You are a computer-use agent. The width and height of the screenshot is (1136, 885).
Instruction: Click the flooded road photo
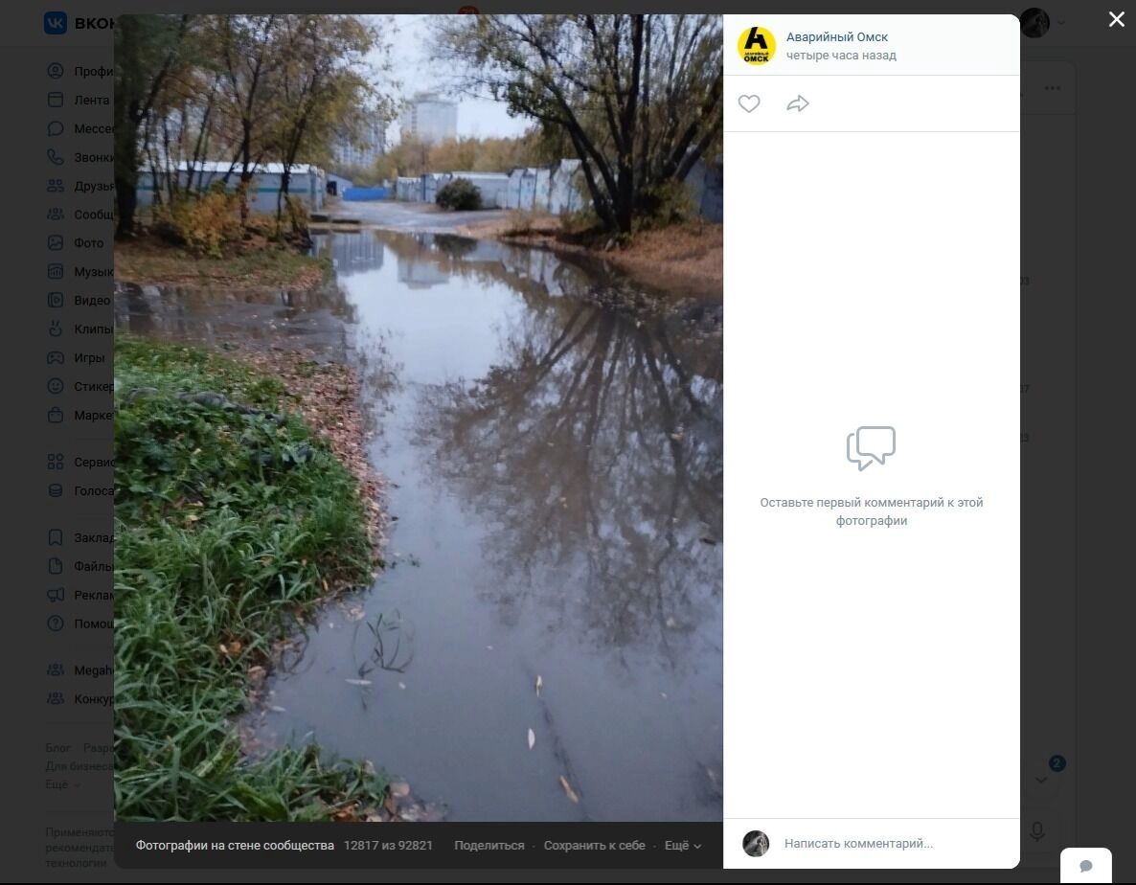click(x=419, y=418)
